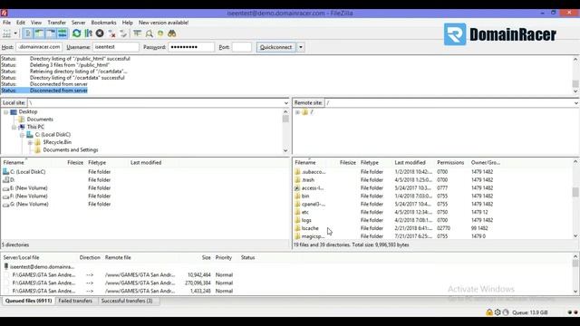Click the encryption lock icon in status bar
The height and width of the screenshot is (326, 580).
[489, 312]
